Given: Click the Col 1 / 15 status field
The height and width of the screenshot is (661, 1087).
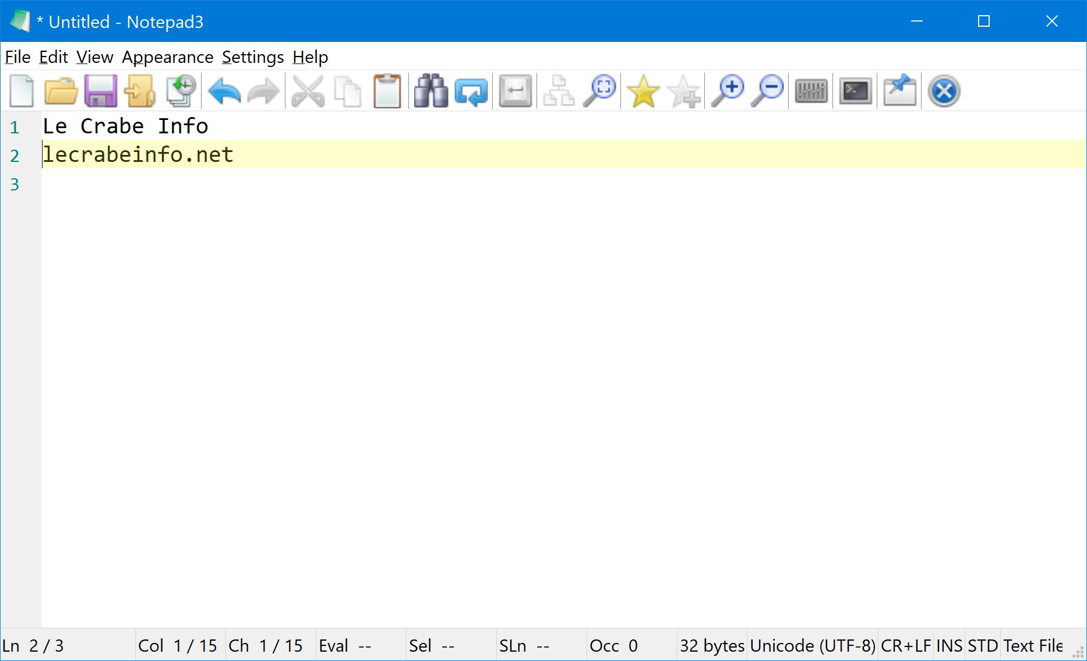Looking at the screenshot, I should click(180, 645).
